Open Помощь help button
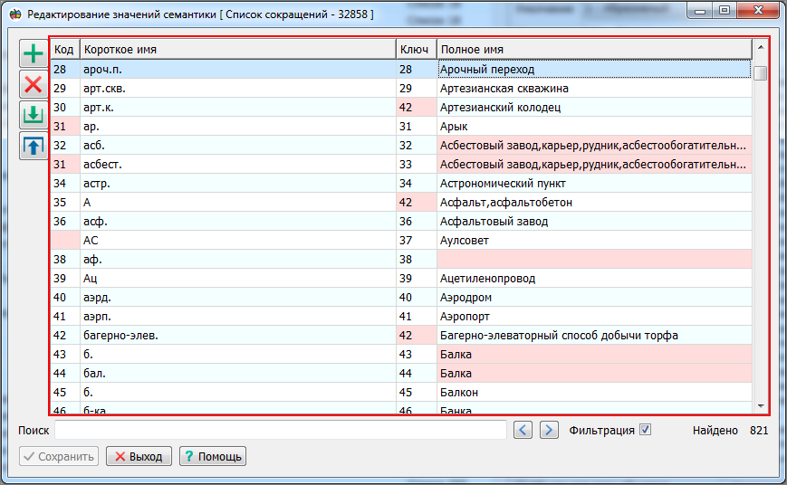This screenshot has width=787, height=485. 212,456
